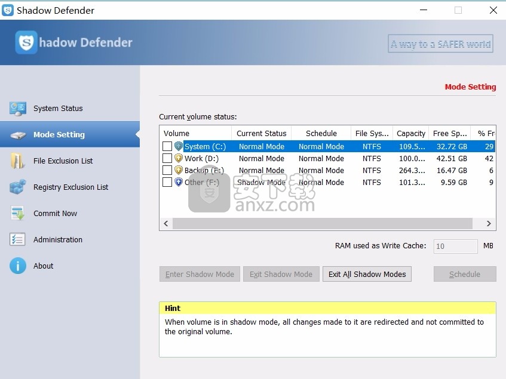Click the title bar Shadow Defender icon
Image resolution: width=506 pixels, height=379 pixels.
[x=7, y=10]
